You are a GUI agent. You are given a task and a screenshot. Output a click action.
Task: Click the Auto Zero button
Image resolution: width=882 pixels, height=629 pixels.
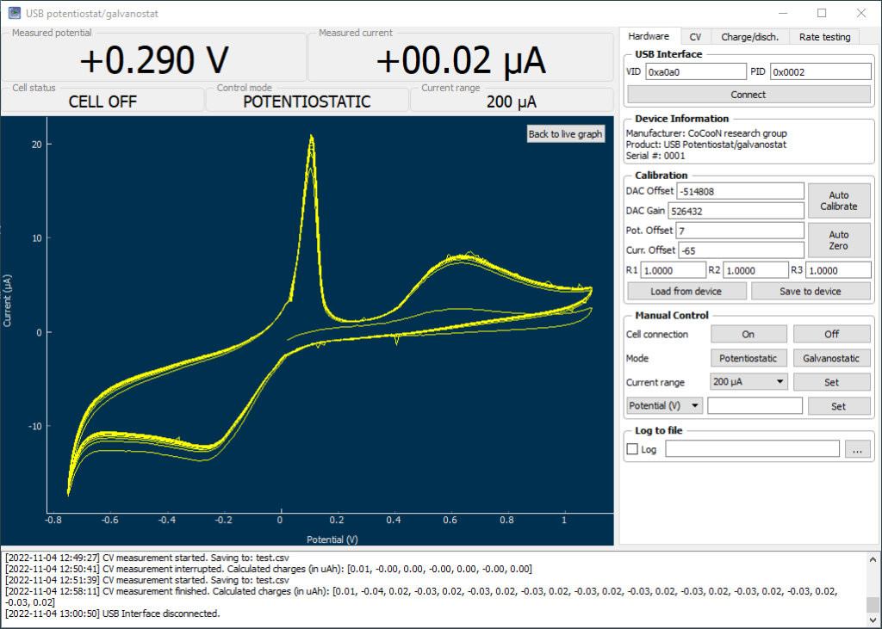pyautogui.click(x=838, y=240)
